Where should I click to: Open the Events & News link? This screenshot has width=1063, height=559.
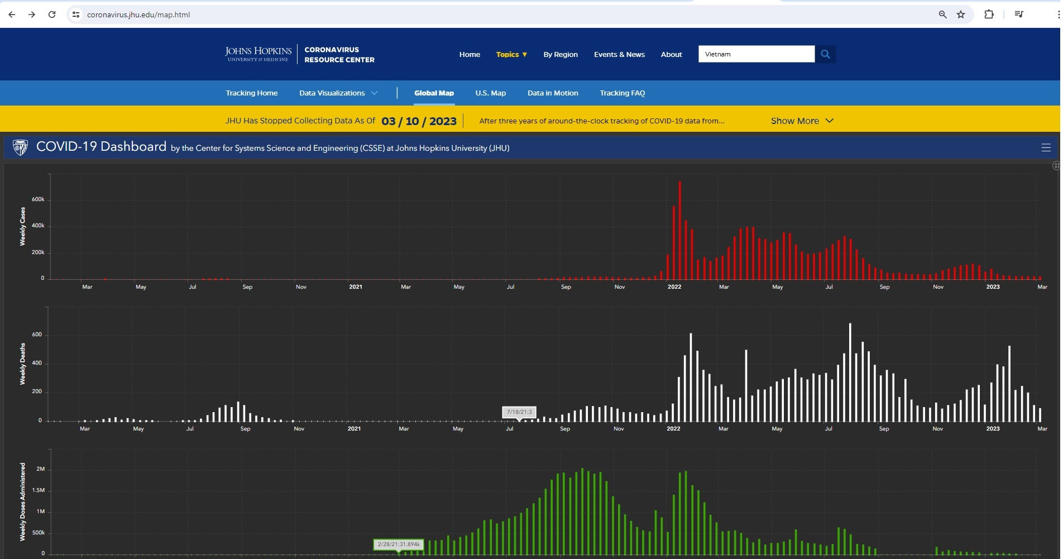click(x=619, y=54)
